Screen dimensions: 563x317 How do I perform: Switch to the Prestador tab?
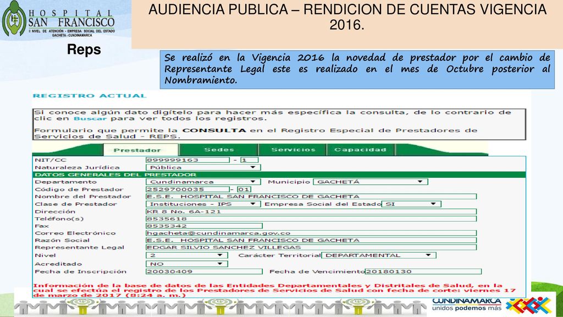coord(141,150)
